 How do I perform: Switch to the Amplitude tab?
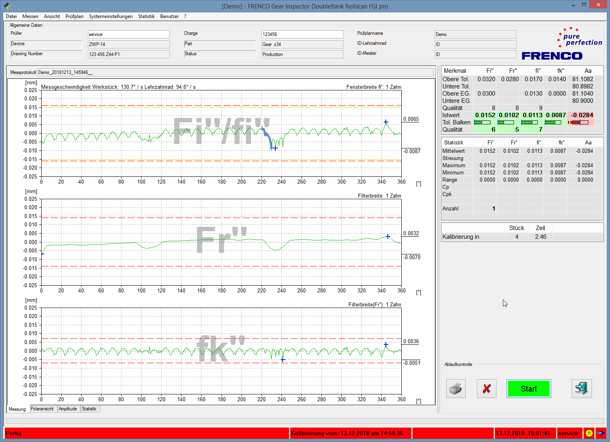click(x=68, y=409)
